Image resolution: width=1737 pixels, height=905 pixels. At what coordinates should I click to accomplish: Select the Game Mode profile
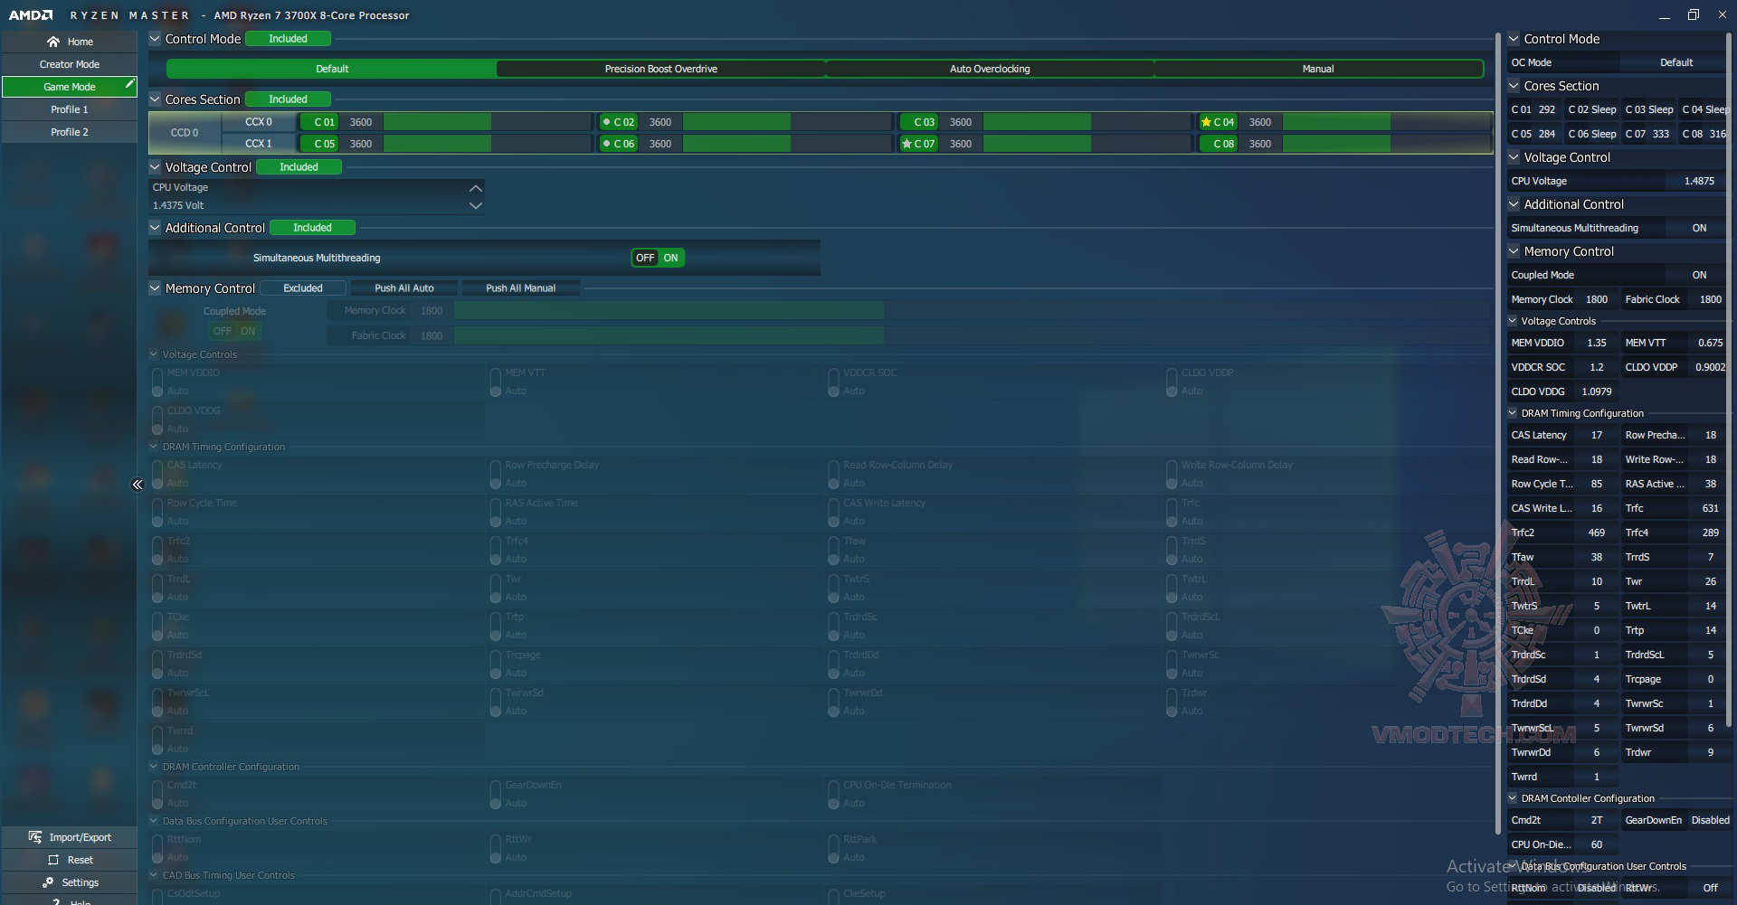pyautogui.click(x=69, y=87)
